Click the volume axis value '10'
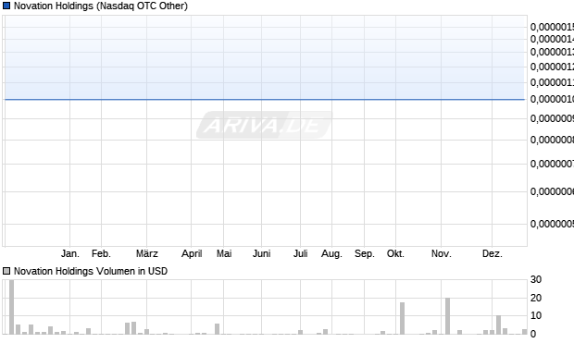Viewport: 574px width, 343px height. pyautogui.click(x=536, y=315)
